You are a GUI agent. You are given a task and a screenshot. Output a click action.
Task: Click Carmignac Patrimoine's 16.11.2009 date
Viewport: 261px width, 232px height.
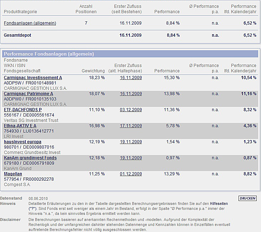pos(130,94)
